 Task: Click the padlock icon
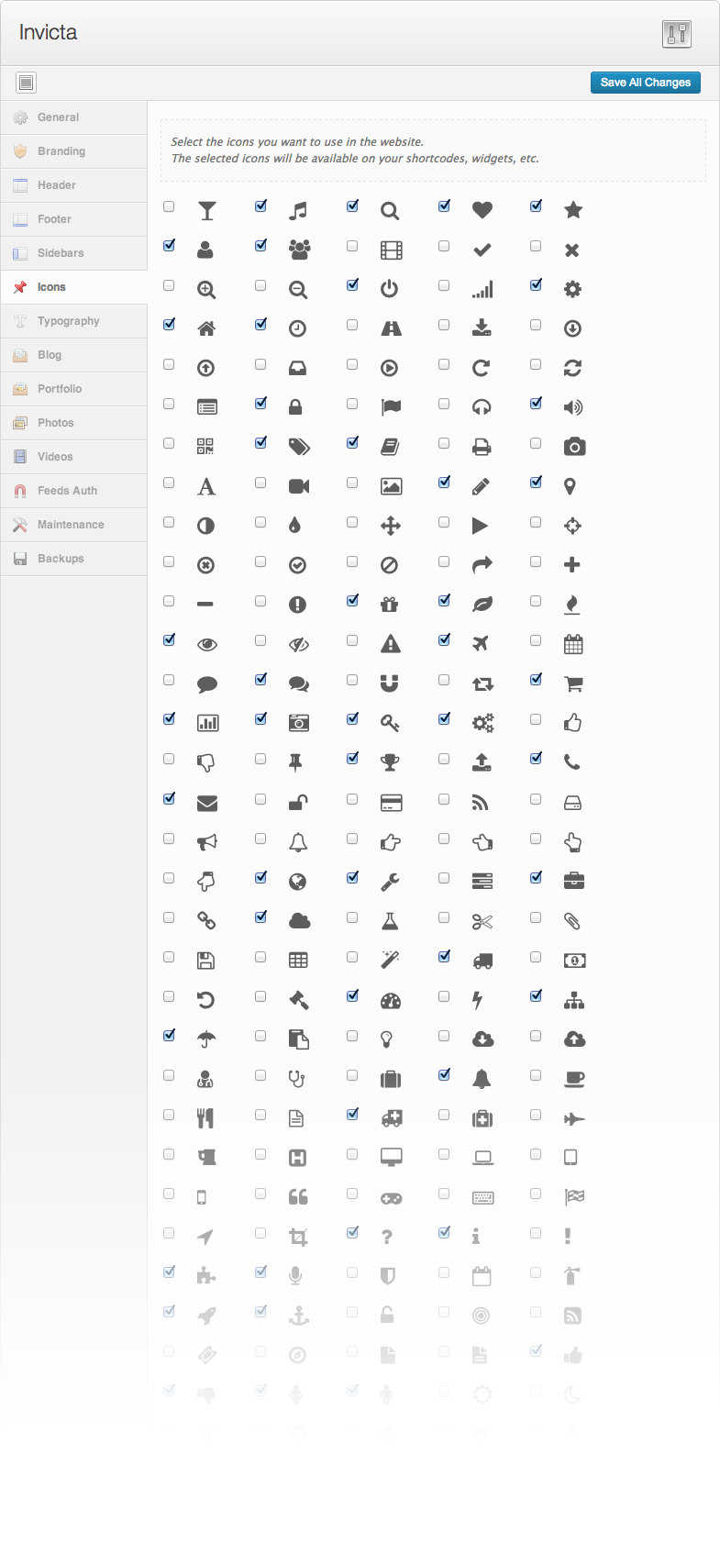coord(295,407)
